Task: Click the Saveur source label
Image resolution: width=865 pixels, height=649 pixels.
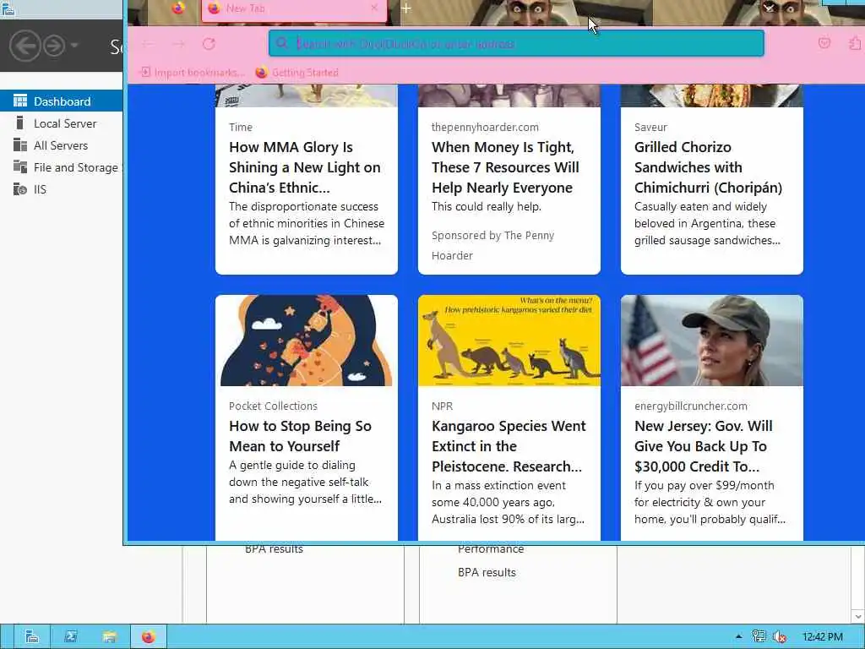Action: click(x=650, y=127)
